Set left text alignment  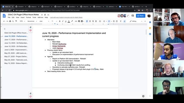coord(87,21)
